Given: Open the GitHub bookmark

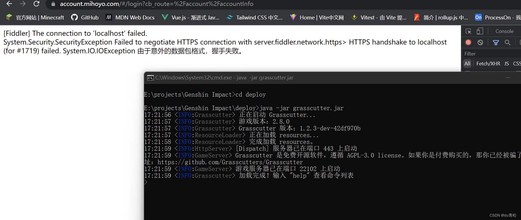Looking at the screenshot, I should [85, 17].
